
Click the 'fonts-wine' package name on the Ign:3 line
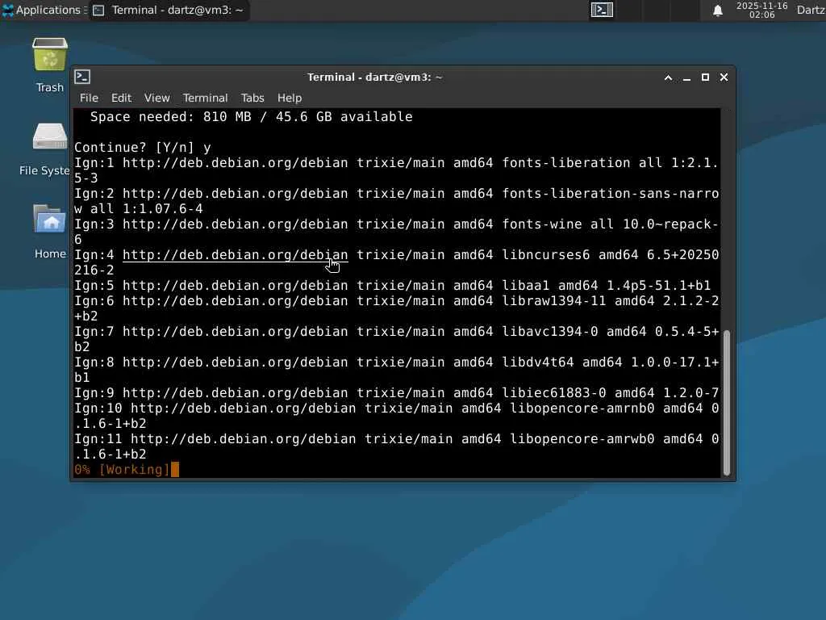tap(541, 224)
